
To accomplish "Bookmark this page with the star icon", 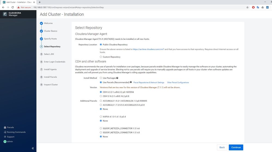I will click(x=247, y=7).
